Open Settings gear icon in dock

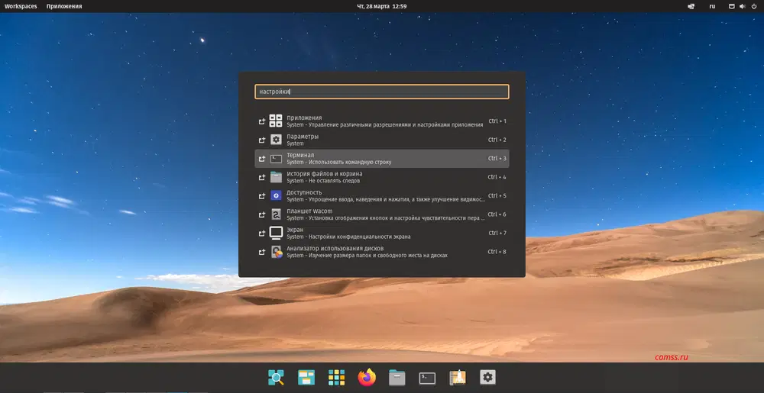487,377
